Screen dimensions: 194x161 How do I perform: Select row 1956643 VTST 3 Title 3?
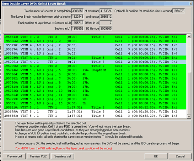(95, 37)
